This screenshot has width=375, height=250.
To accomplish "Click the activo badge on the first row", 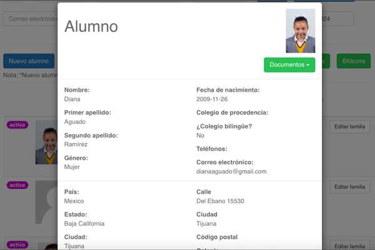I will pos(17,125).
